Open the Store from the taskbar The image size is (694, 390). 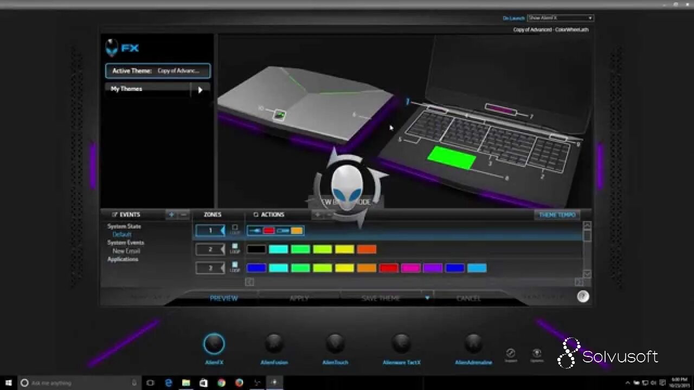203,382
